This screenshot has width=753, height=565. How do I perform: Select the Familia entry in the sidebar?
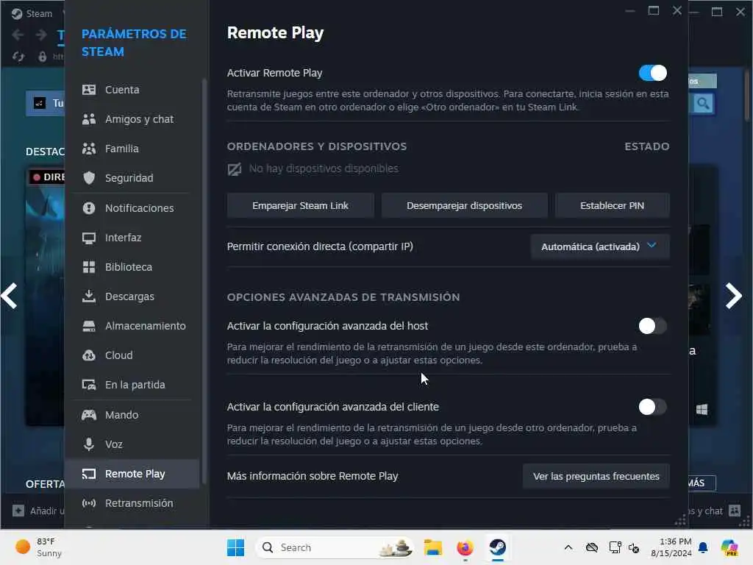[132, 149]
